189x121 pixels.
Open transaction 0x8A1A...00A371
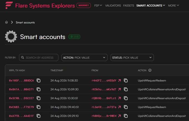pos(21,89)
